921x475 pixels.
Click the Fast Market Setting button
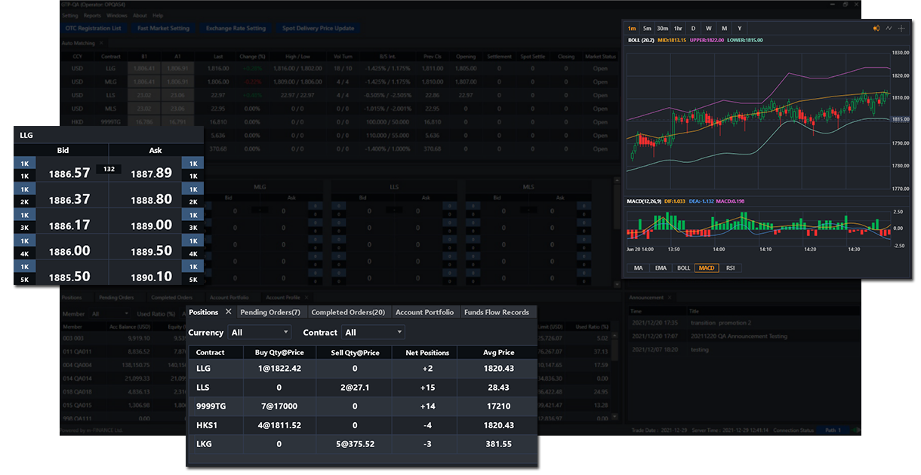[x=164, y=29]
